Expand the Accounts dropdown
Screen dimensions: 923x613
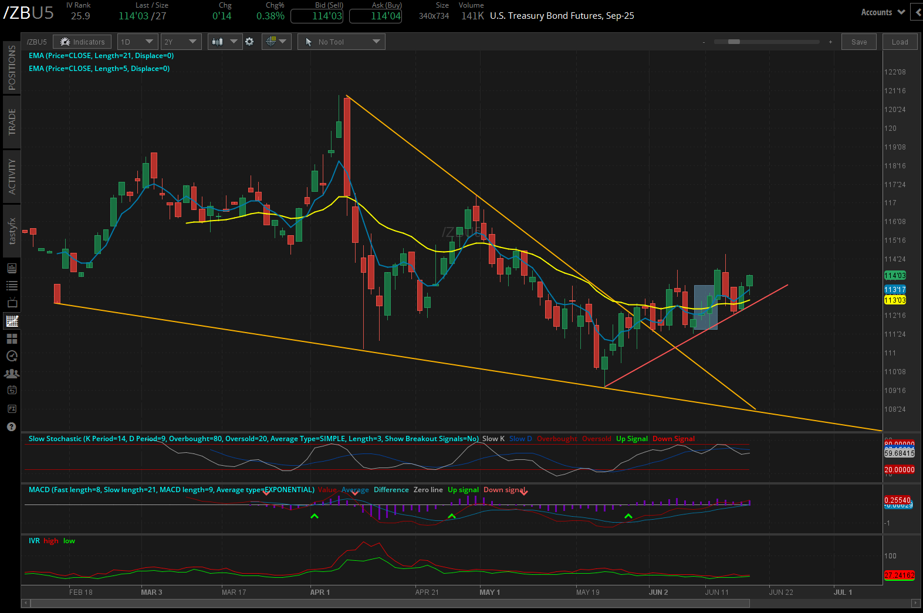pyautogui.click(x=883, y=12)
